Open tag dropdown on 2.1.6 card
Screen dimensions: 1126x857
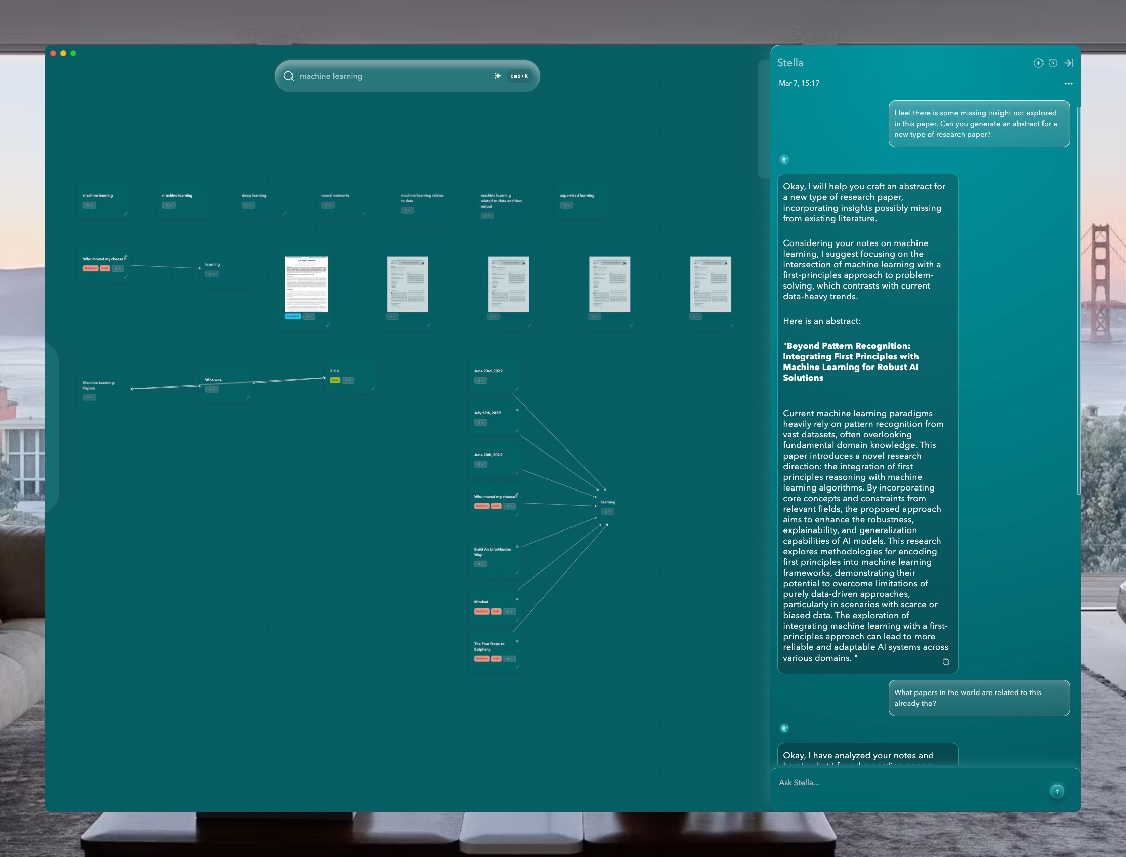pyautogui.click(x=348, y=381)
